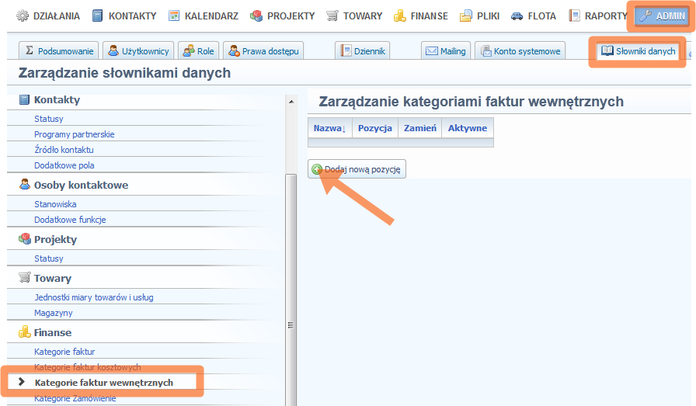696x406 pixels.
Task: Click the FLOTA car icon
Action: 517,16
